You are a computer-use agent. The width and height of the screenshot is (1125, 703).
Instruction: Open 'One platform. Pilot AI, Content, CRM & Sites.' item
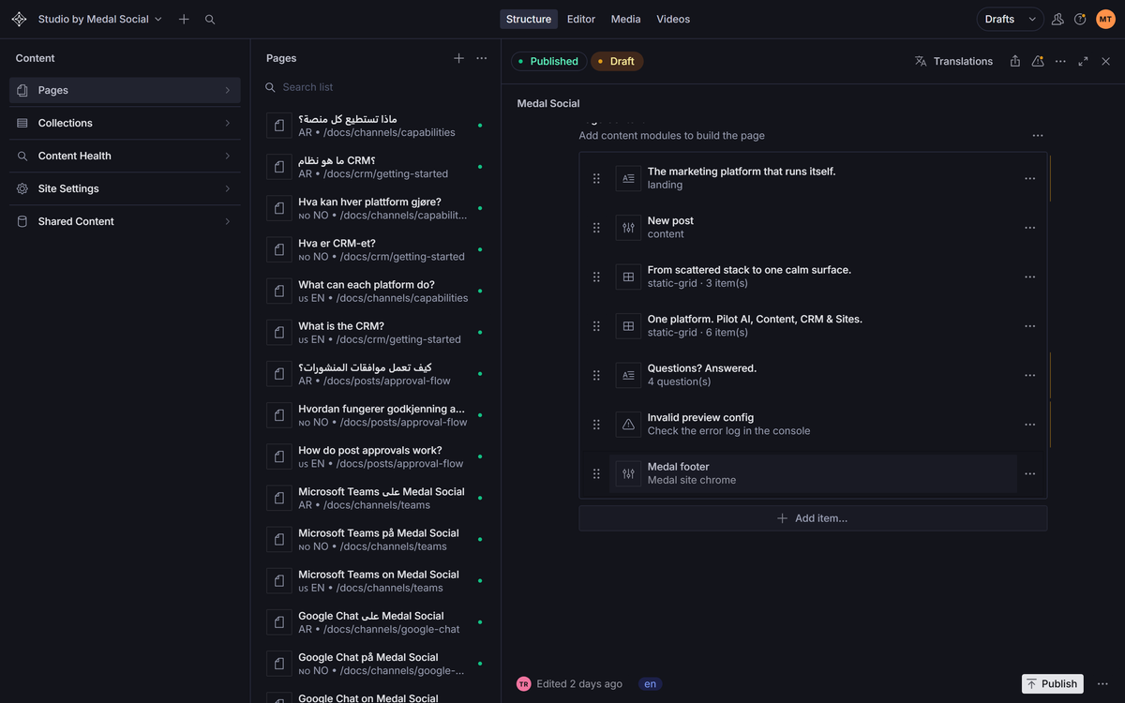click(x=813, y=326)
